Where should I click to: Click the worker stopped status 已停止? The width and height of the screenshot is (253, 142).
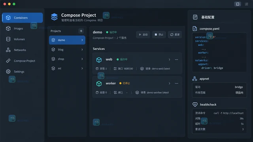click(x=125, y=83)
